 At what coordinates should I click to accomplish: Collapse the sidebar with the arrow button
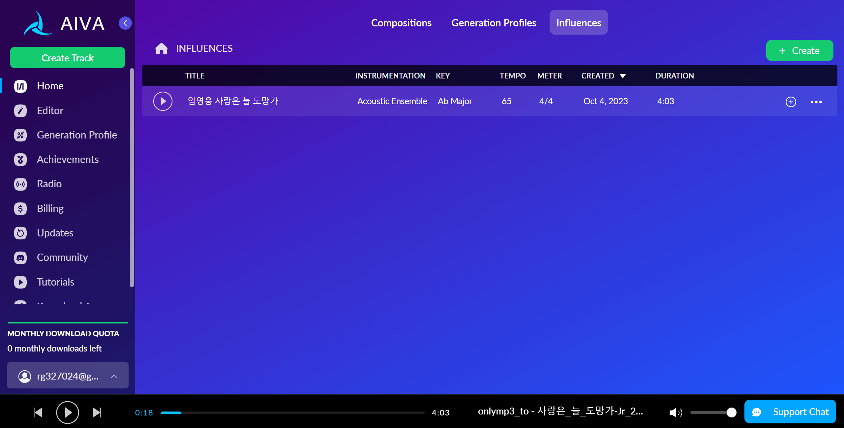click(125, 23)
